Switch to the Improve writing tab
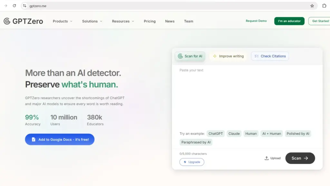The height and width of the screenshot is (186, 330). coord(228,56)
